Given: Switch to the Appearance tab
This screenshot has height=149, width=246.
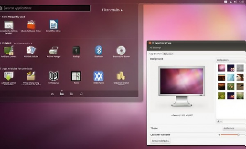Looking at the screenshot, I should click(x=155, y=54).
